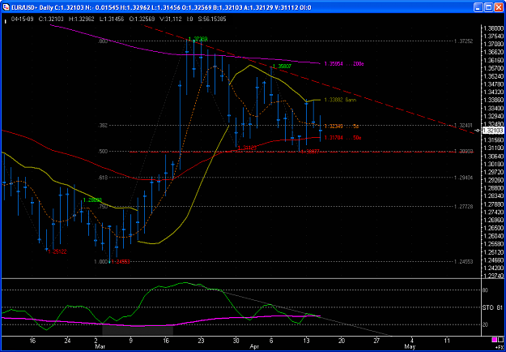The image size is (506, 352).
Task: Select the 1.31704 50e moving average label
Action: (x=342, y=137)
